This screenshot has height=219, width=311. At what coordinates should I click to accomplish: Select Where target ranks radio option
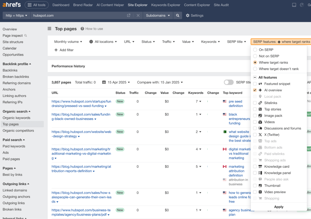coord(255,62)
